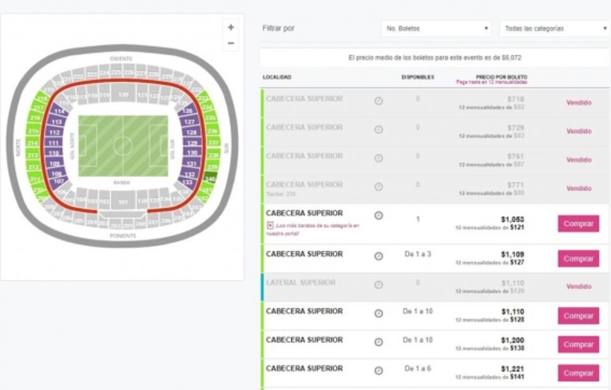Open the No. Boletos dropdown
The image size is (611, 390).
435,28
